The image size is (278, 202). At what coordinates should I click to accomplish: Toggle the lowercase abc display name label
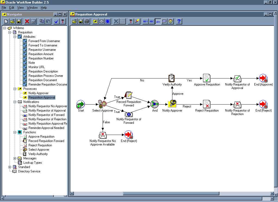point(158,21)
